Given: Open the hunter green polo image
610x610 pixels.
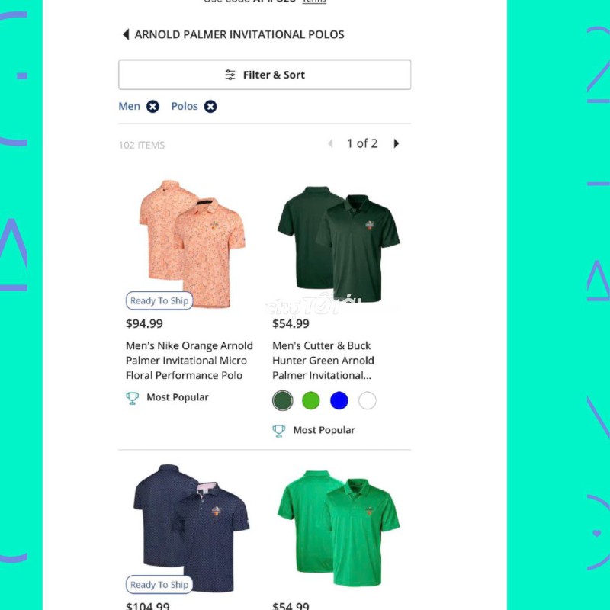Looking at the screenshot, I should 339,244.
